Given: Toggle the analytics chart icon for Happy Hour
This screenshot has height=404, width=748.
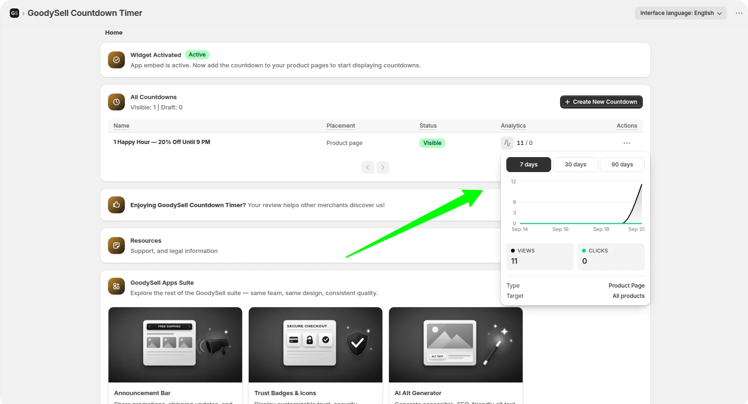Looking at the screenshot, I should tap(507, 143).
